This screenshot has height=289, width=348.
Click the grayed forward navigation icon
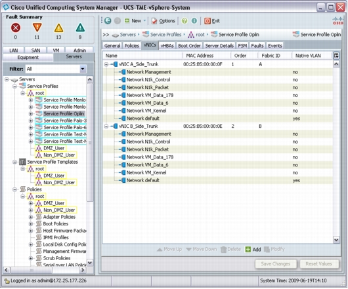118,21
